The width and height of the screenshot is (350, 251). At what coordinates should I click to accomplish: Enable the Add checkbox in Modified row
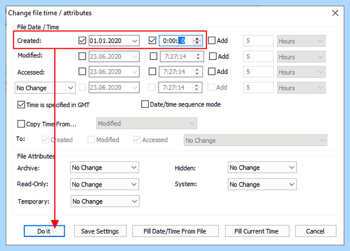coord(213,56)
